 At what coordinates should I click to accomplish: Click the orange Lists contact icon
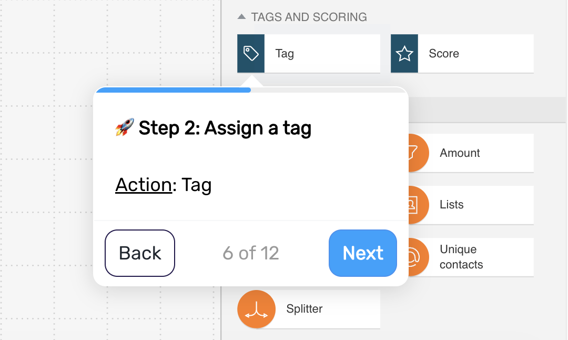tap(419, 205)
